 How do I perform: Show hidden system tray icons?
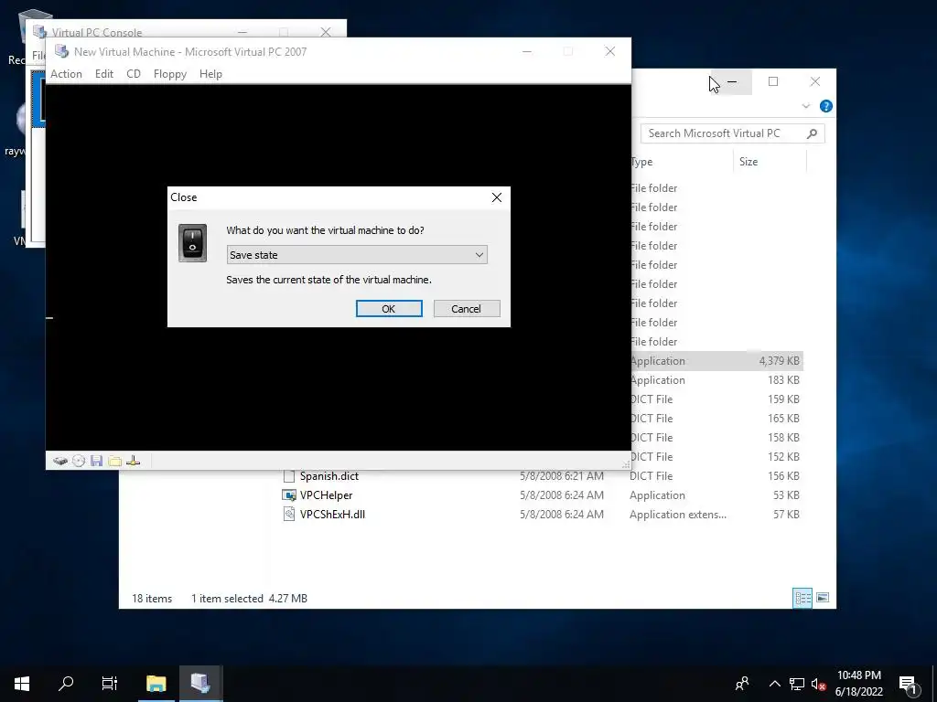tap(774, 684)
